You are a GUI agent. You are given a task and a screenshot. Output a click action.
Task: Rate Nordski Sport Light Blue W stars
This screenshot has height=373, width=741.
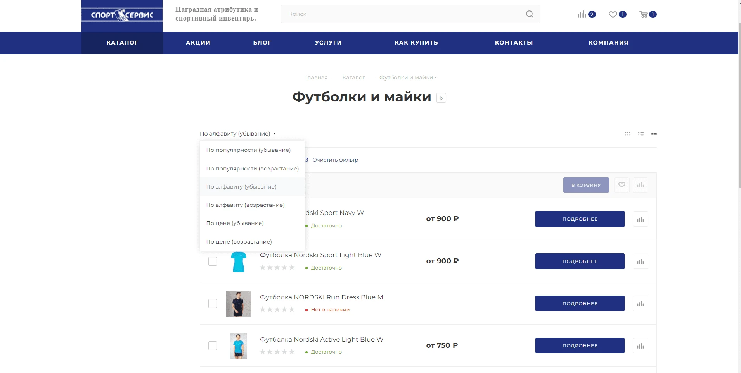(277, 268)
